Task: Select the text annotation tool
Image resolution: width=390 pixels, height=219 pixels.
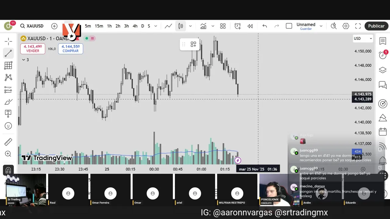Action: (x=8, y=113)
